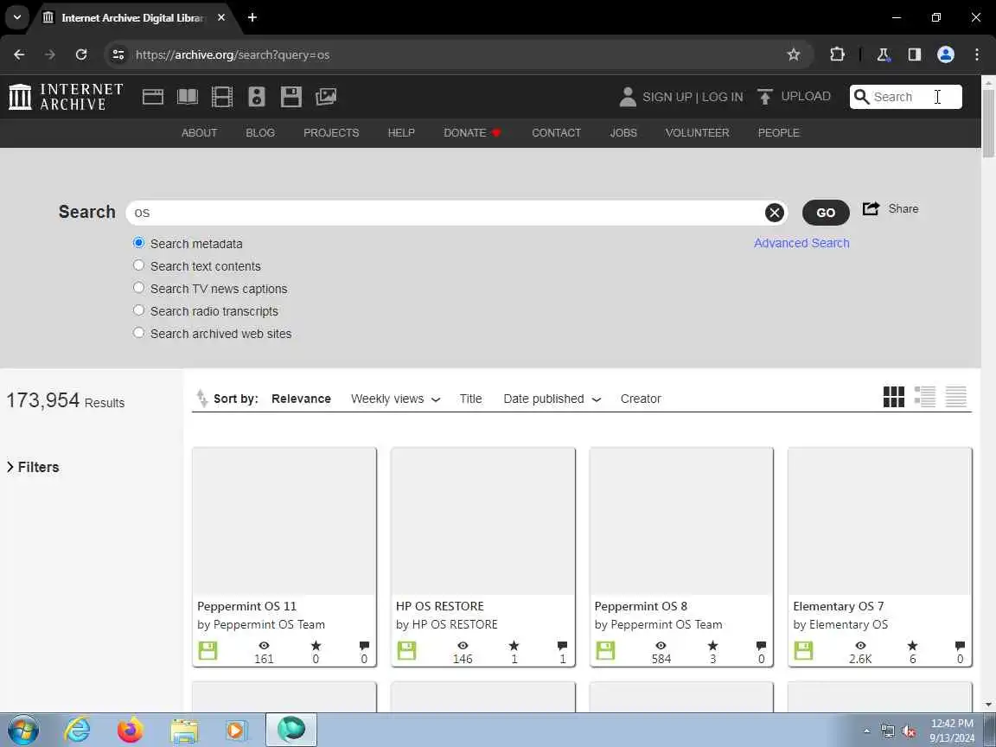Click SIGN UP | LOG IN link
This screenshot has width=996, height=747.
pos(693,97)
